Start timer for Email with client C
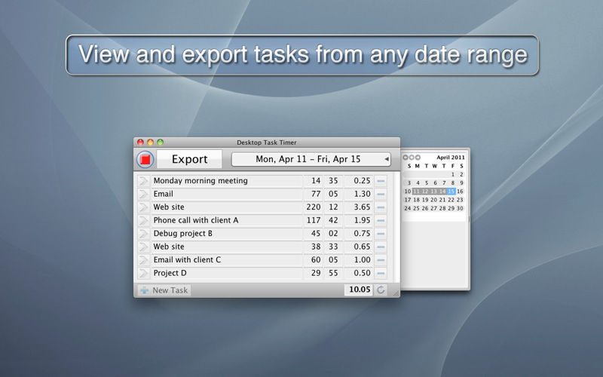 point(143,259)
